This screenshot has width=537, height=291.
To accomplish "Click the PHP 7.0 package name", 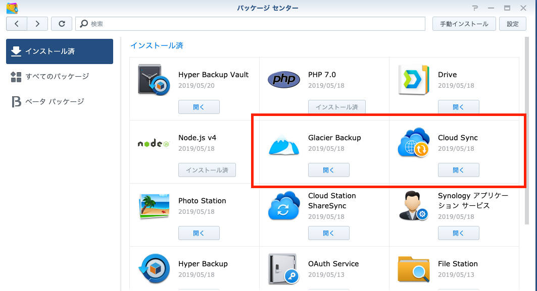I will (x=322, y=75).
